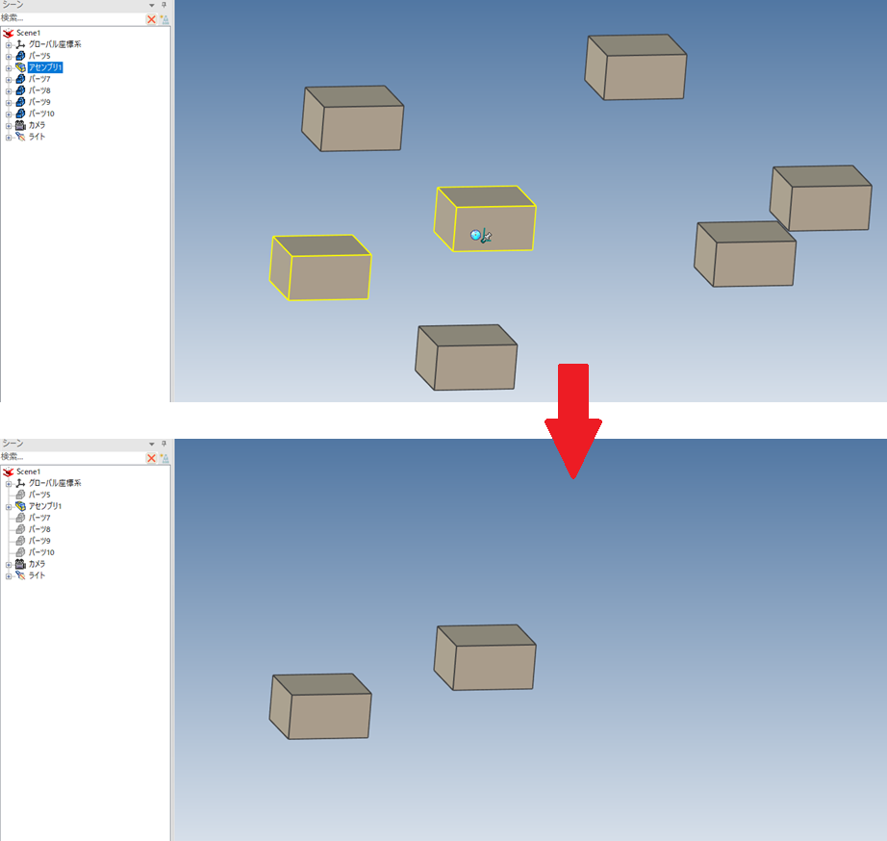Viewport: 887px width, 841px height.
Task: Expand the カメラ node in bottom tree
Action: point(9,564)
